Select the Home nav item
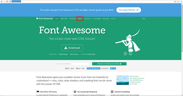 pyautogui.click(x=57, y=19)
